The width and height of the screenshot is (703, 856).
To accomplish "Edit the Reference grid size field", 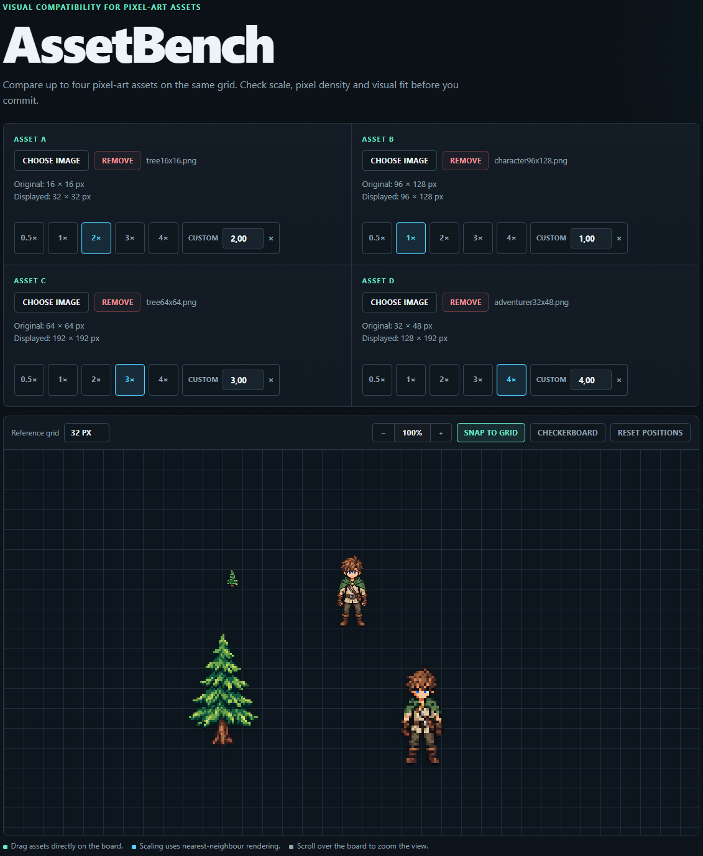I will click(x=86, y=433).
